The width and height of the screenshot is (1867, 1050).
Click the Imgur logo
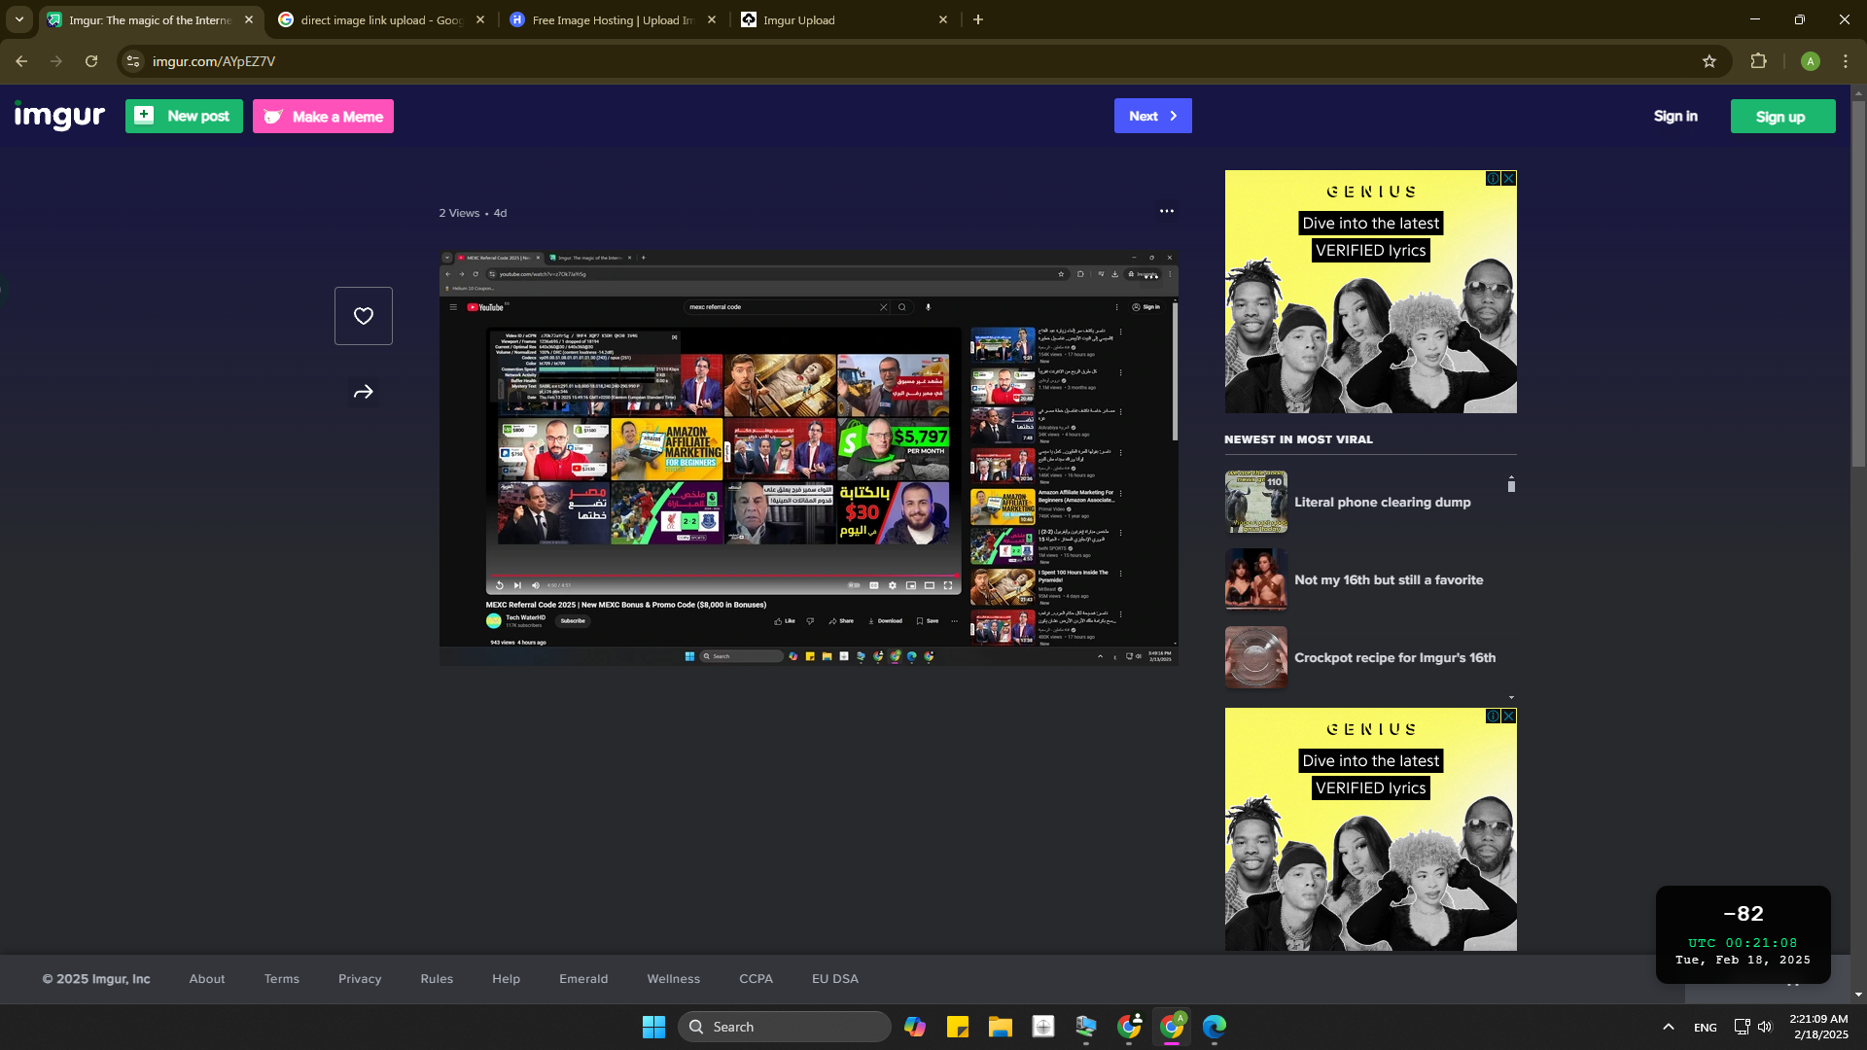[x=59, y=116]
